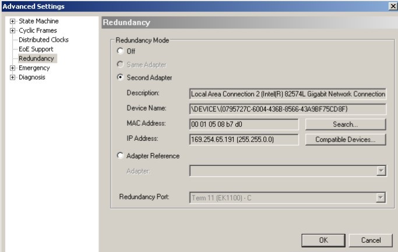Image resolution: width=398 pixels, height=252 pixels.
Task: Open Distributed Clocks settings
Action: coord(44,40)
